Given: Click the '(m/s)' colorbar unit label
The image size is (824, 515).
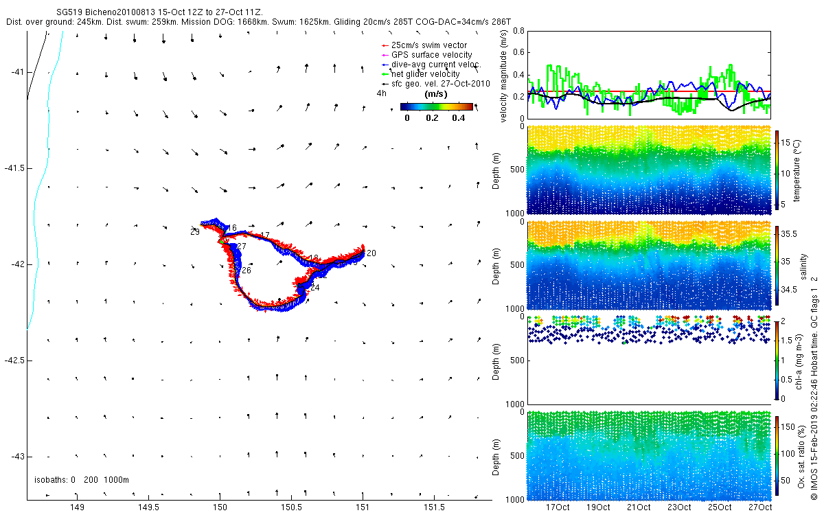Looking at the screenshot, I should (x=437, y=93).
